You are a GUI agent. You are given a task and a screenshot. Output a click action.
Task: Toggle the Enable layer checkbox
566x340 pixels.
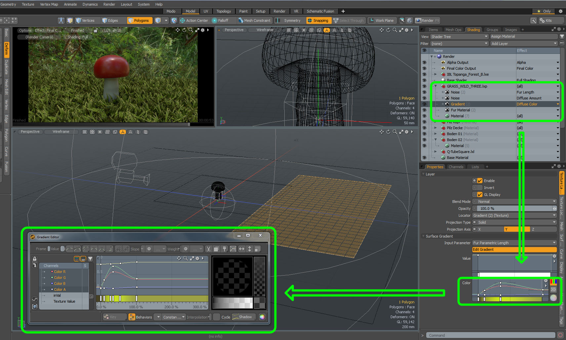point(480,181)
